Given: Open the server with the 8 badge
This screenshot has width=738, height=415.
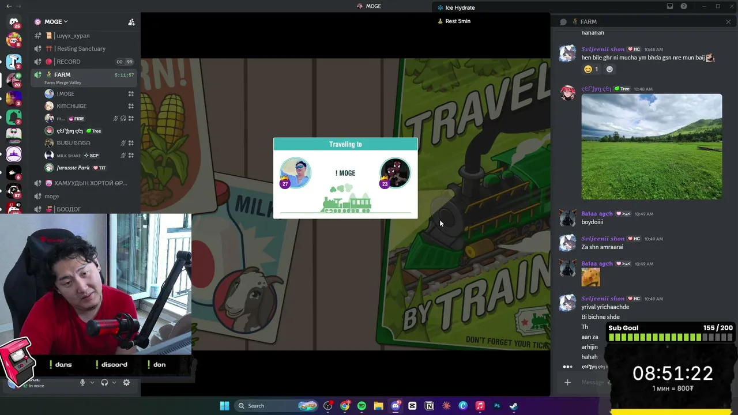Looking at the screenshot, I should 14,41.
